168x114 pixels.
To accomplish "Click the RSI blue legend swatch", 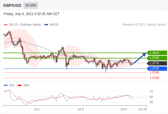I will (x=6, y=85).
